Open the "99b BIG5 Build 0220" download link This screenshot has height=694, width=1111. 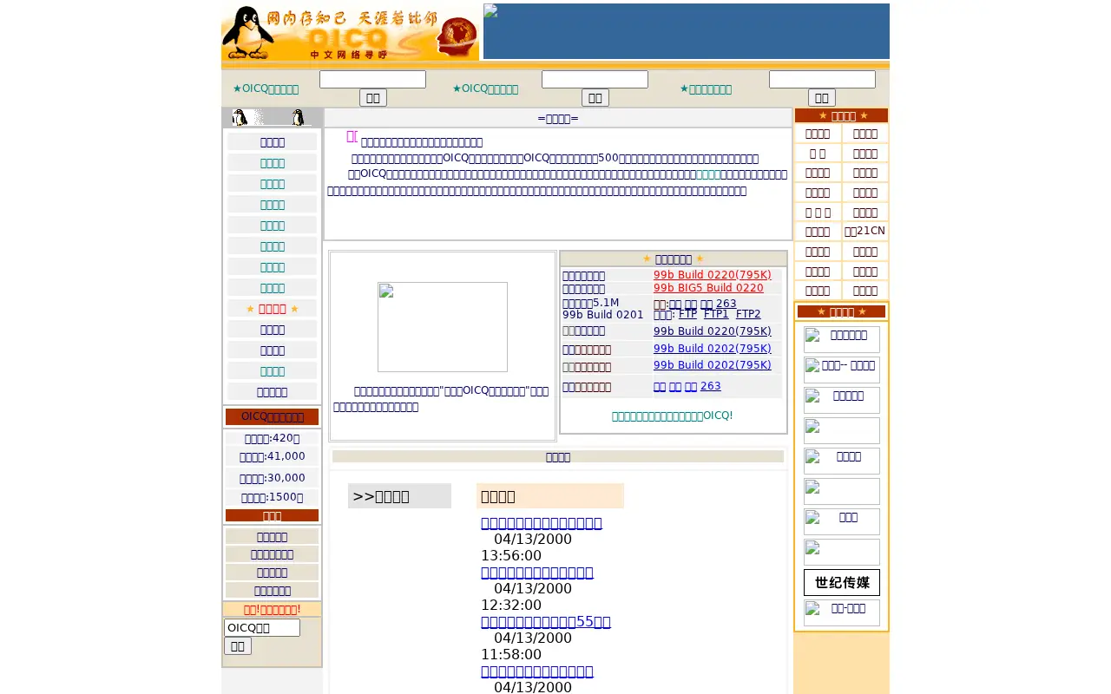pos(708,288)
